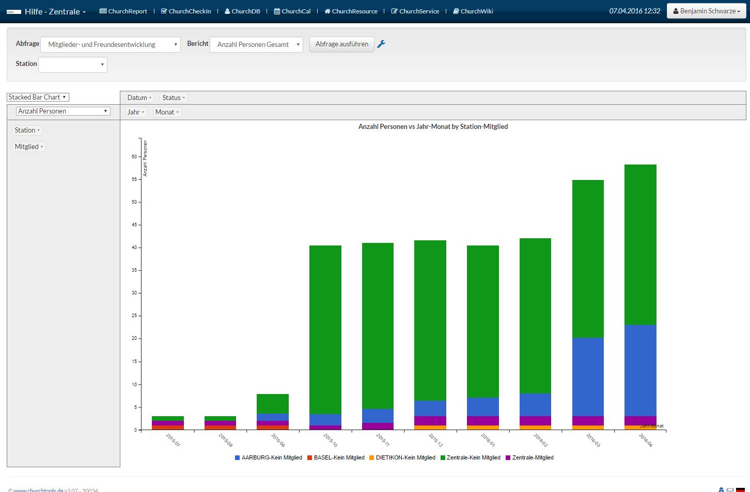This screenshot has height=492, width=750.
Task: Toggle BASEL-Kein Mitglied legend series
Action: click(x=336, y=457)
